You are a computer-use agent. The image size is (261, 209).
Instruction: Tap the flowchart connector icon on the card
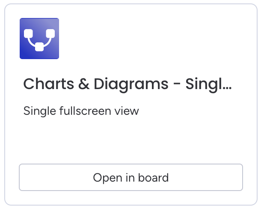pyautogui.click(x=39, y=39)
